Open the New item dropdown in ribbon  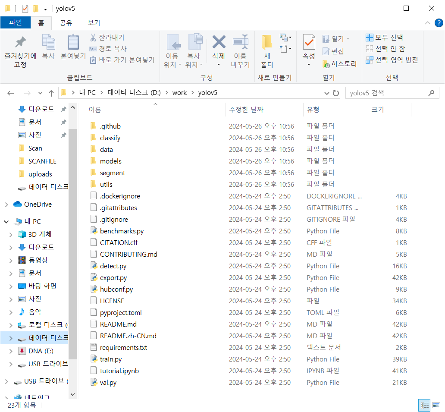point(285,37)
